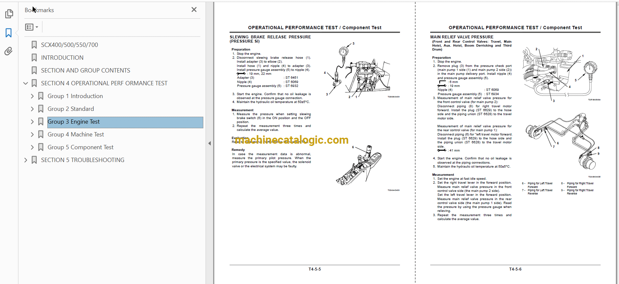619x284 pixels.
Task: Collapse SECTION 4 OPERATIONAL PERFORMANCE TEST bookmark
Action: [26, 83]
